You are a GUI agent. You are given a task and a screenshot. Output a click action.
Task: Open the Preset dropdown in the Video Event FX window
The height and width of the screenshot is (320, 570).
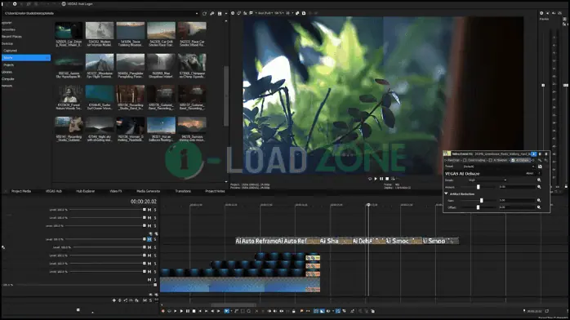click(533, 167)
